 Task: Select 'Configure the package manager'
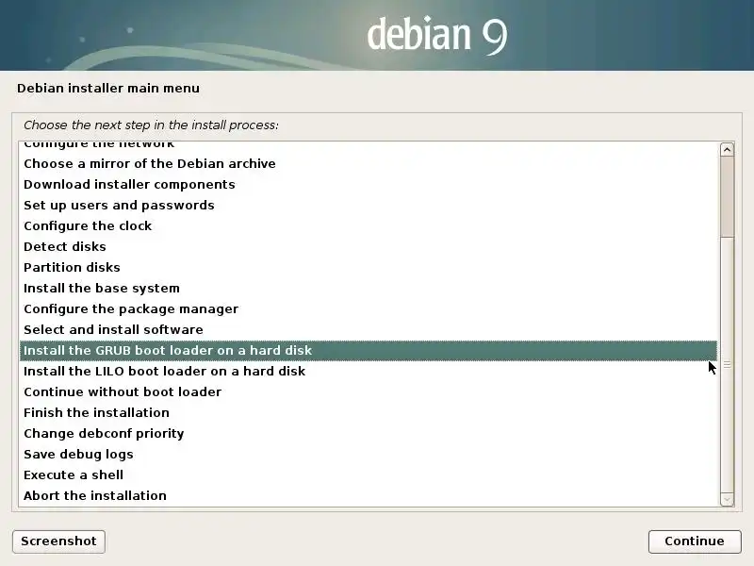pos(369,308)
